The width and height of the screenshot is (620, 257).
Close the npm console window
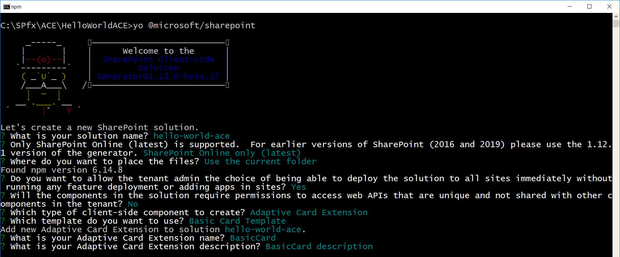coord(609,7)
